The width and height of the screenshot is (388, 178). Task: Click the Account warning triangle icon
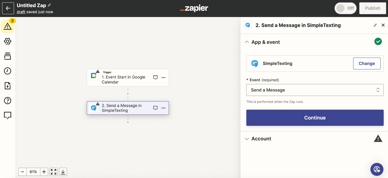coord(378,138)
